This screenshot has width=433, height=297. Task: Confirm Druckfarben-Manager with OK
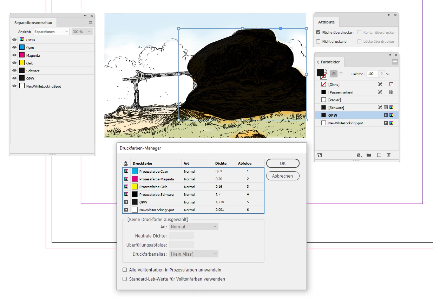(283, 163)
